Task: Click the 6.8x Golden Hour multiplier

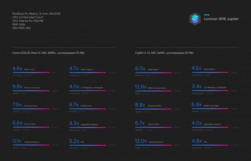Action: pyautogui.click(x=197, y=105)
